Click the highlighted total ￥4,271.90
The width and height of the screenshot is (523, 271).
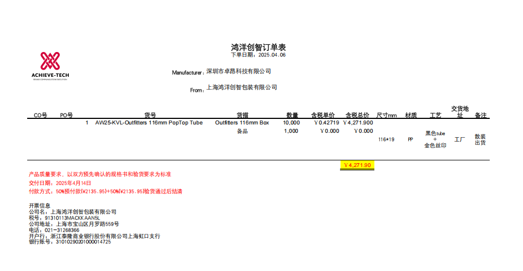click(x=357, y=165)
